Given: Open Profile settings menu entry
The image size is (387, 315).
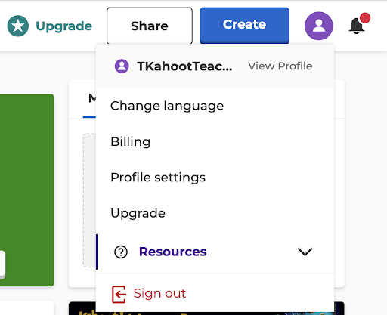Looking at the screenshot, I should point(215,178).
